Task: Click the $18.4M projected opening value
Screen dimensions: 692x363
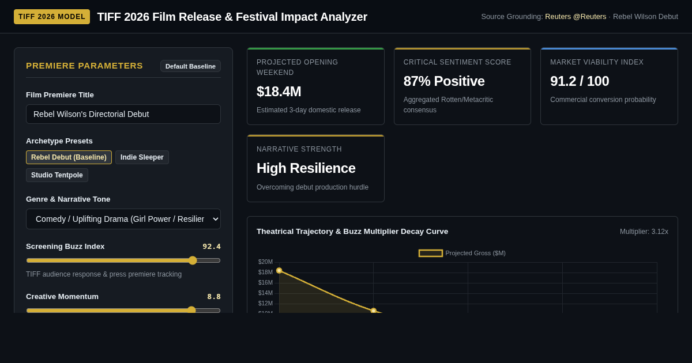Action: 279,92
